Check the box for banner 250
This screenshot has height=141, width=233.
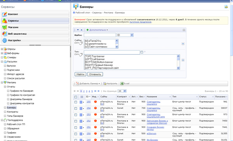click(76, 134)
